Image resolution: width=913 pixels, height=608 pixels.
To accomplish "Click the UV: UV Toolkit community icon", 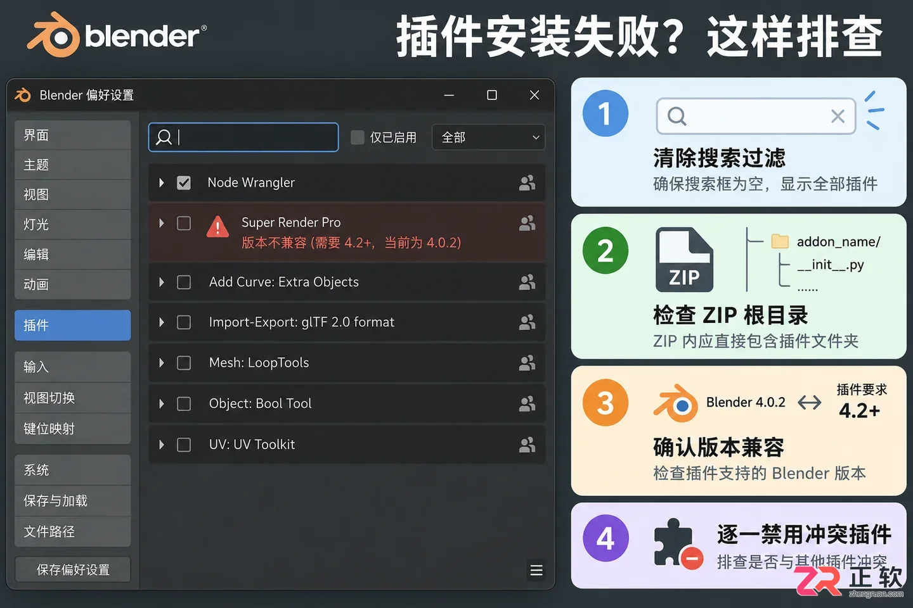I will pos(527,445).
